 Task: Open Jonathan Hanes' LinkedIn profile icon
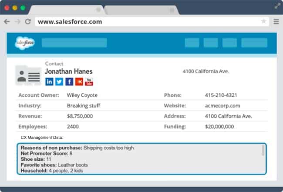pos(49,82)
